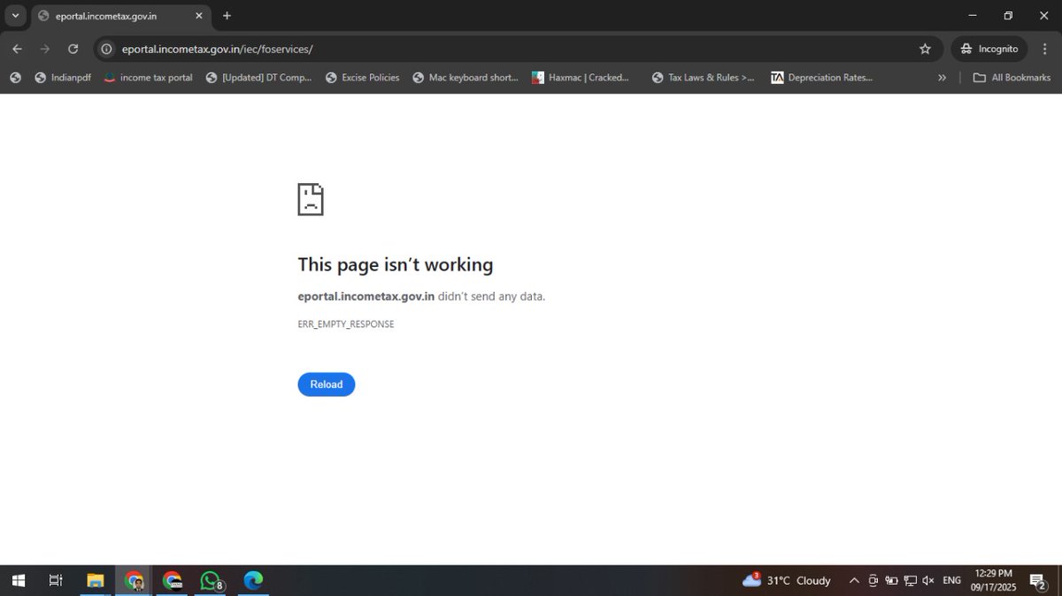The height and width of the screenshot is (596, 1062).
Task: Expand hidden system tray icons
Action: [x=854, y=580]
